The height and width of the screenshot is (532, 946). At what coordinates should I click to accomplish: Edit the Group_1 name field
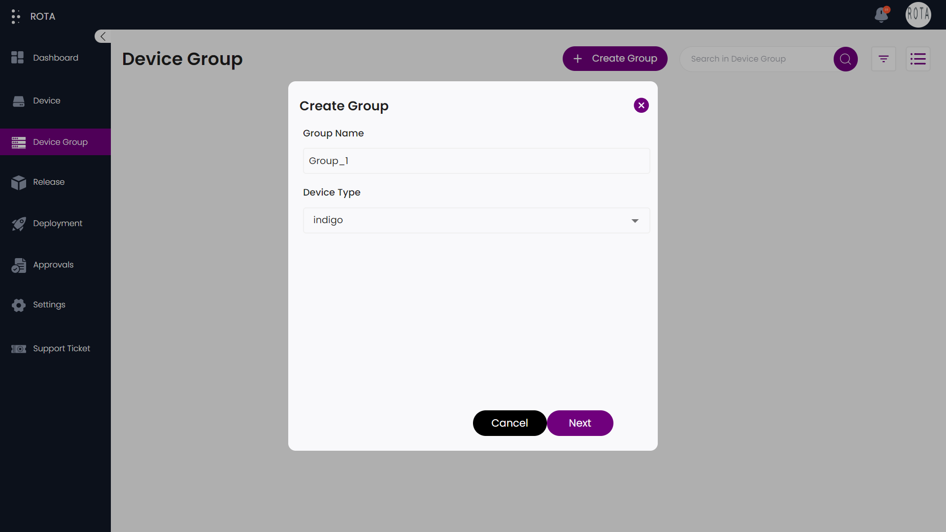pyautogui.click(x=476, y=161)
